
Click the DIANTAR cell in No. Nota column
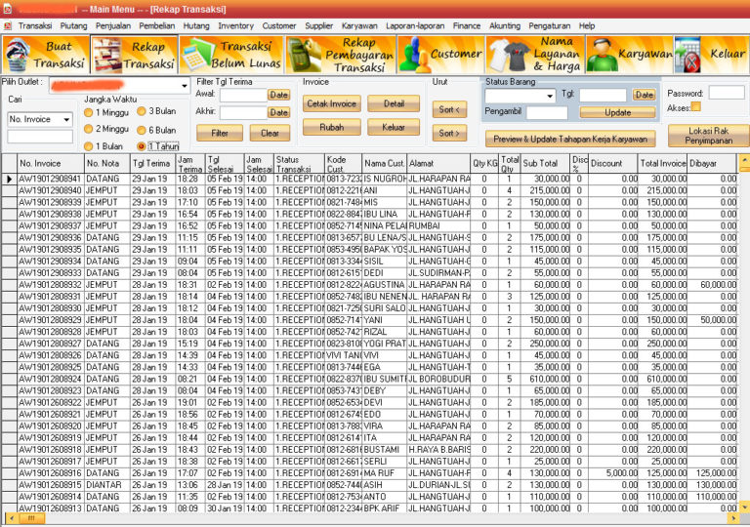[107, 485]
